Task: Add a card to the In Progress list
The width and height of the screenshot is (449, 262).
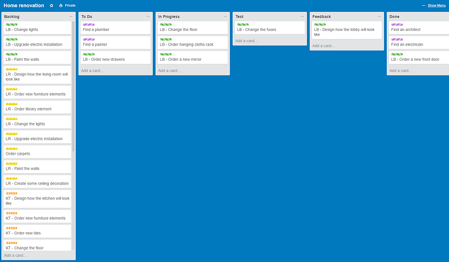Action: point(169,71)
